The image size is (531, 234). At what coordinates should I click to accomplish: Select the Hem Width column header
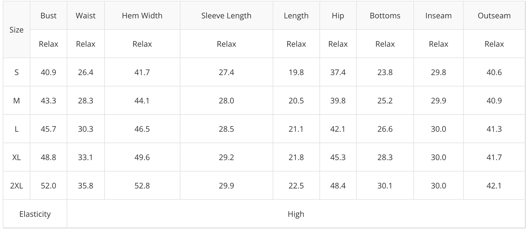[142, 16]
